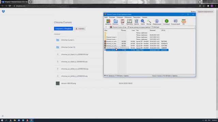Open the Chroma Cursor XL folder on Dropbox
This screenshot has width=218, height=122.
[68, 47]
